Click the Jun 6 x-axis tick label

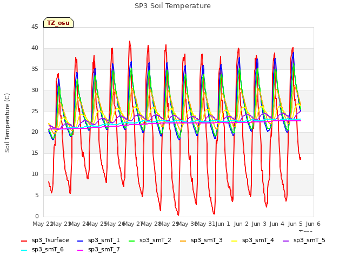pyautogui.click(x=313, y=224)
